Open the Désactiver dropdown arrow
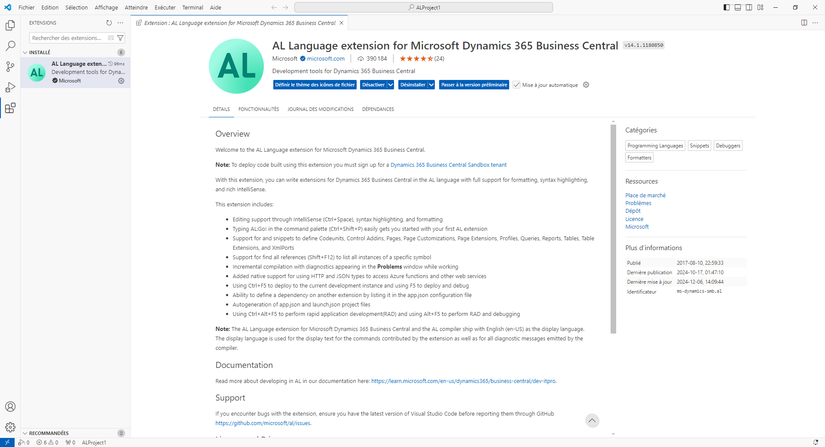825x447 pixels. coord(391,85)
